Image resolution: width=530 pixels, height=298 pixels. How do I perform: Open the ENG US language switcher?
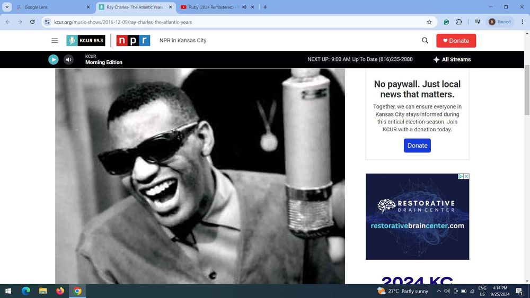point(482,291)
